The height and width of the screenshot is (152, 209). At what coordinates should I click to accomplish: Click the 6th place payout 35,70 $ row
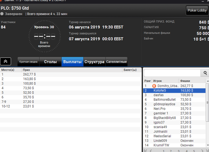(x=71, y=97)
